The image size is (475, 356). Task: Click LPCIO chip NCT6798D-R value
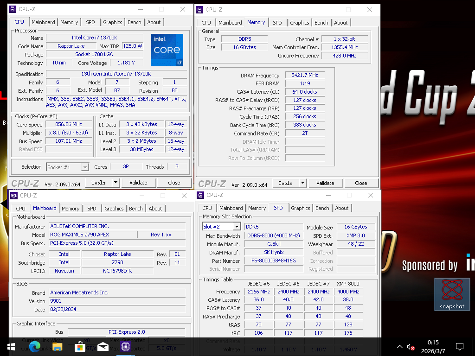tap(117, 271)
